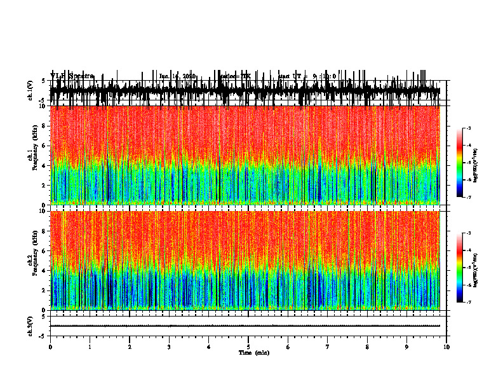Click the "ch.3(V)" axis label
The image size is (503, 389).
coord(30,326)
